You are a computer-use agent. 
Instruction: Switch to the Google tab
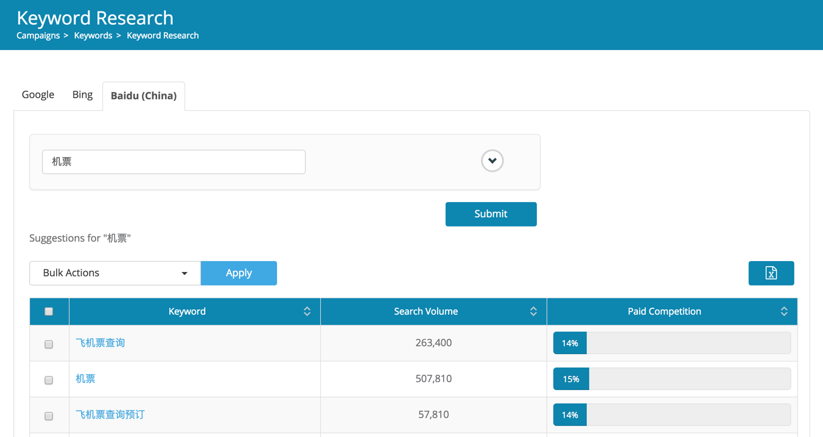click(38, 94)
